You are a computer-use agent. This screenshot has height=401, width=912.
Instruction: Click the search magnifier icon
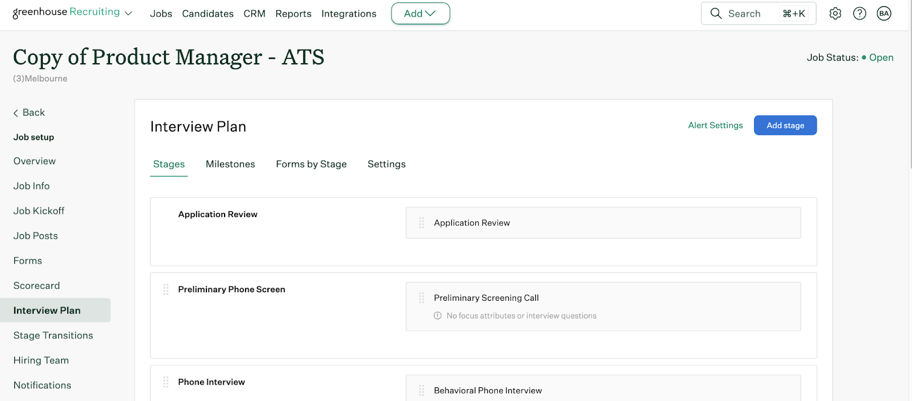pos(716,14)
